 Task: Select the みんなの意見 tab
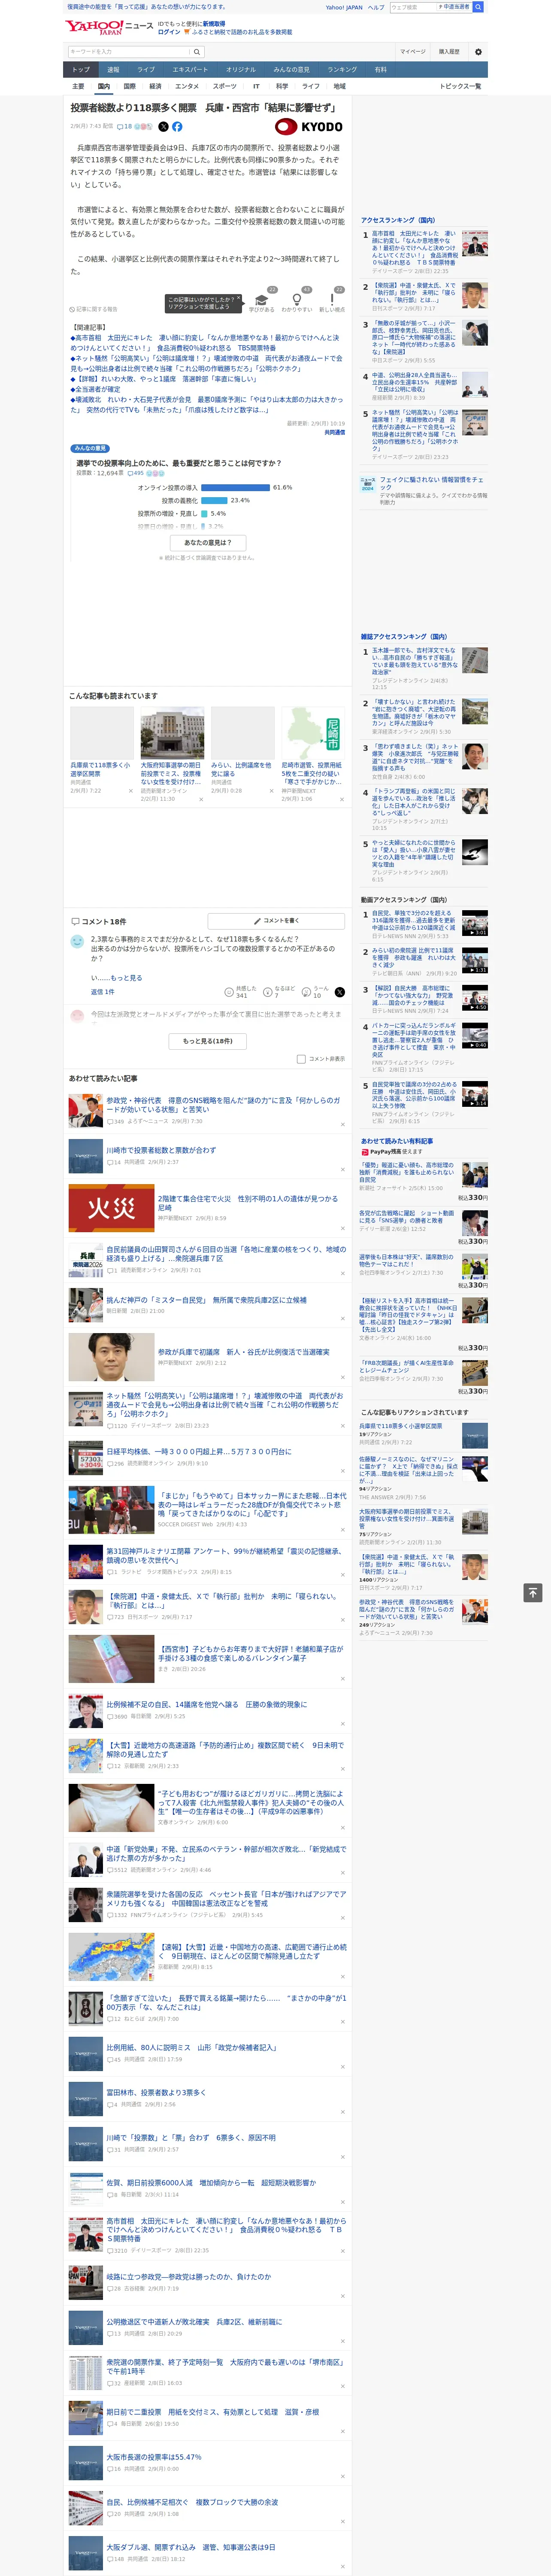point(292,70)
